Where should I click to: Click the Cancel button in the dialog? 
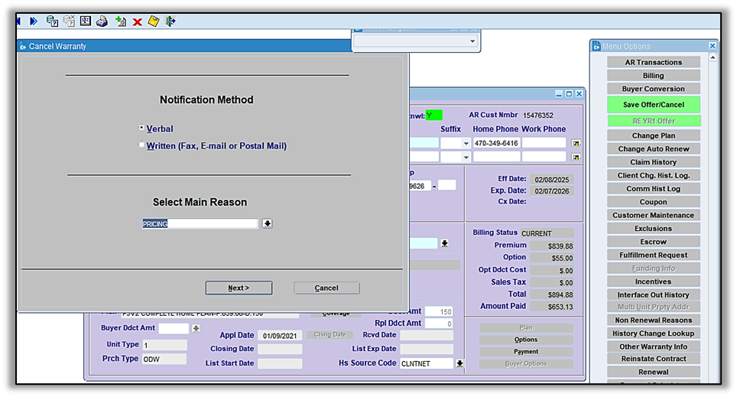pyautogui.click(x=326, y=288)
